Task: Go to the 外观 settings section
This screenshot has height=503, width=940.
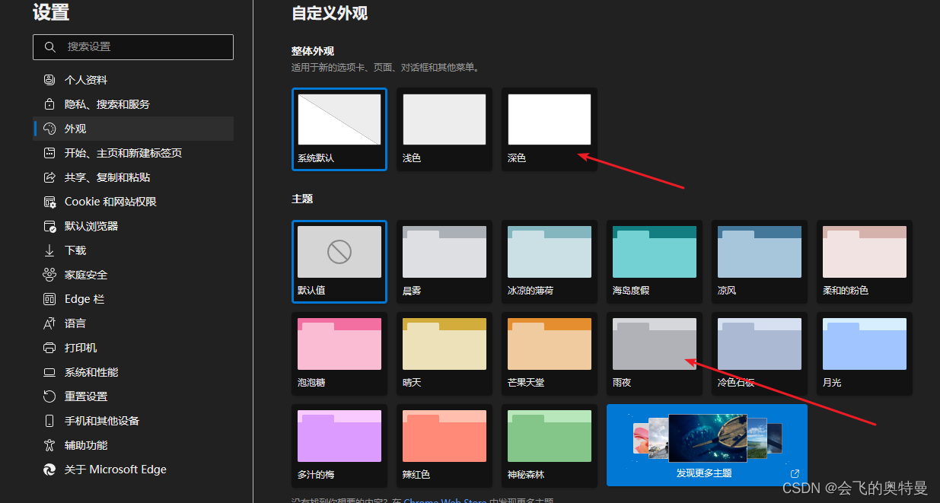Action: pos(133,129)
